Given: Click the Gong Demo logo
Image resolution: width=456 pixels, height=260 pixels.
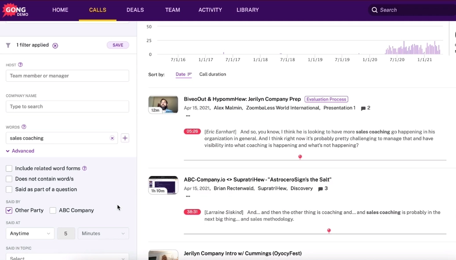Looking at the screenshot, I should (15, 10).
